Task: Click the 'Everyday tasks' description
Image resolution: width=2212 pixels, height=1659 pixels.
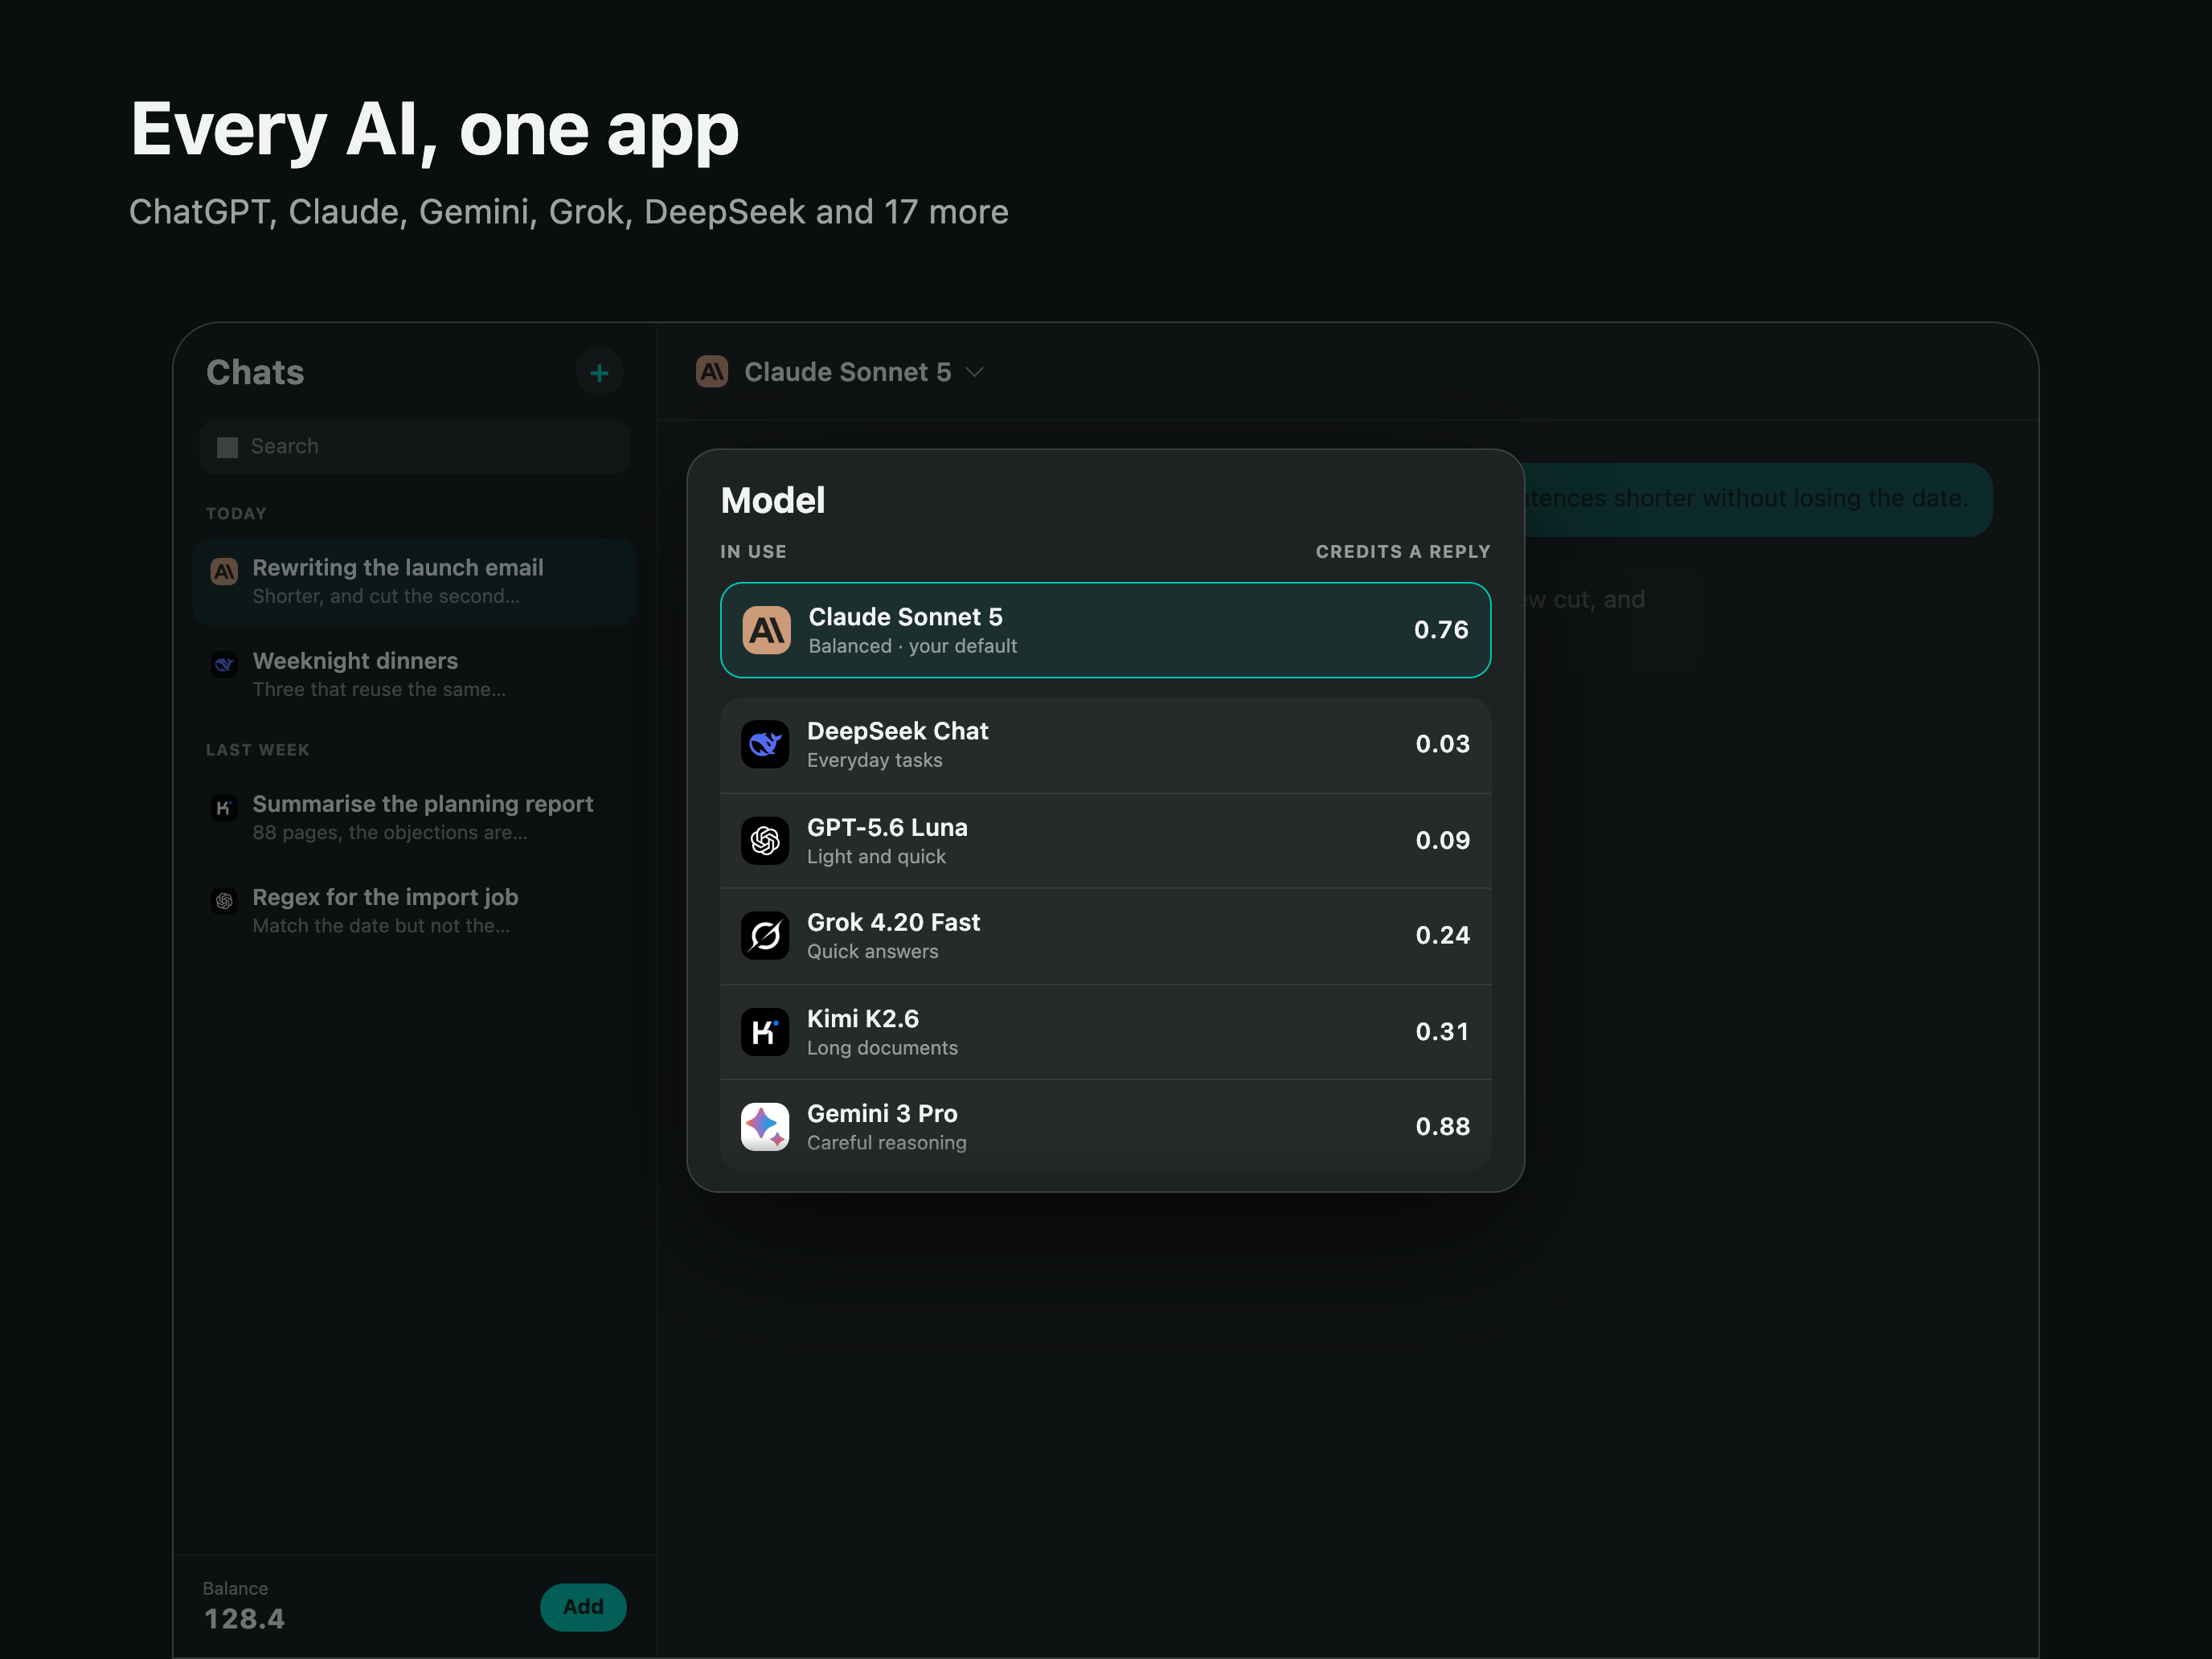Action: (874, 760)
